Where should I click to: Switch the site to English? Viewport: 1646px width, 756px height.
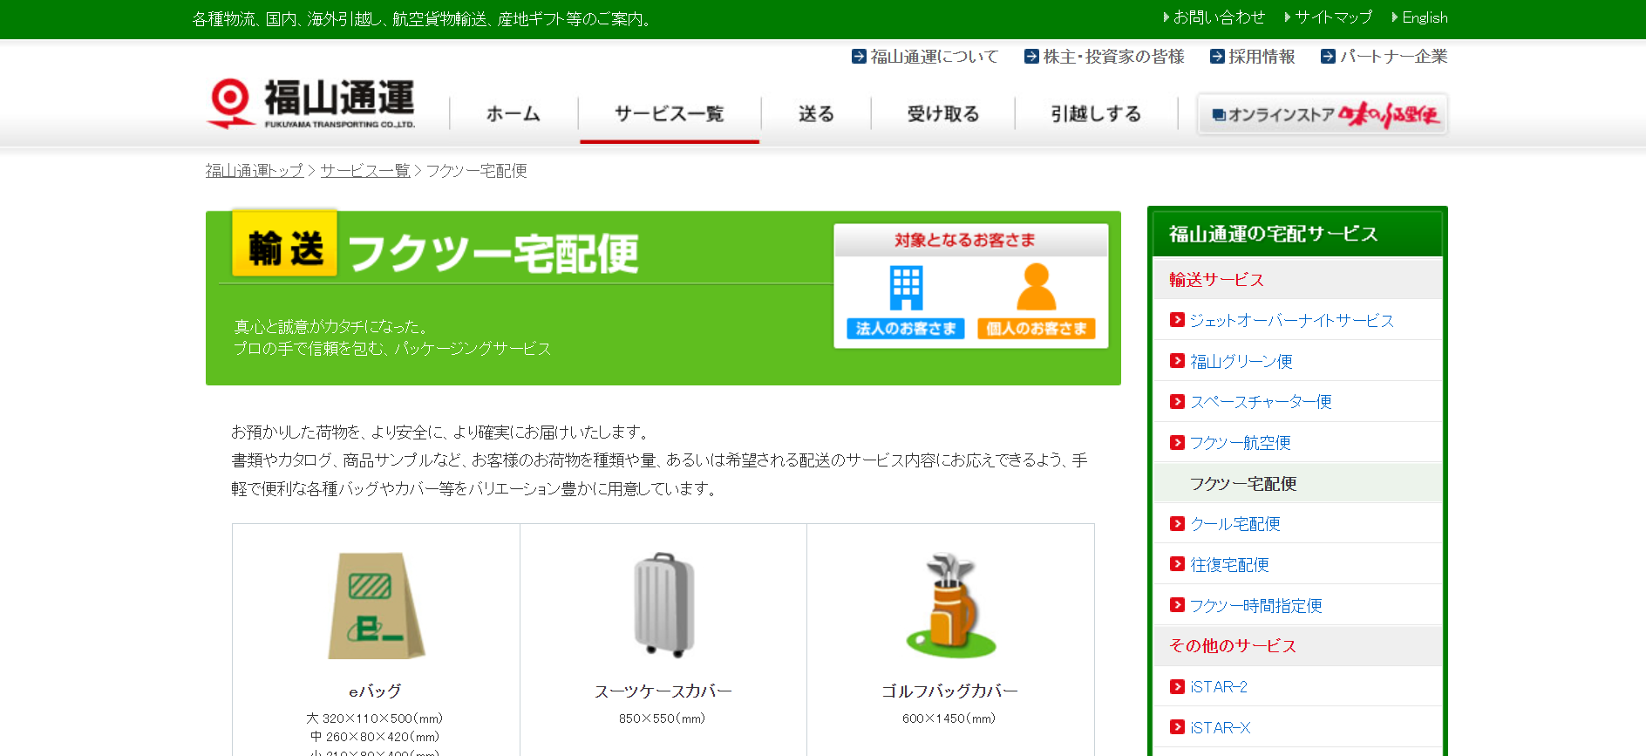[x=1424, y=17]
